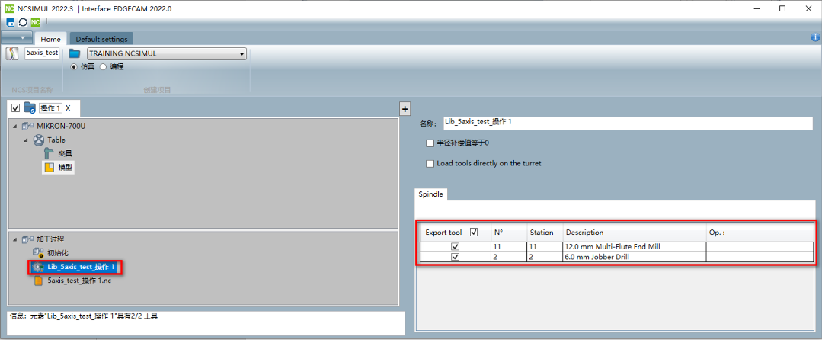This screenshot has height=340, width=822.
Task: Open the TRAINING NCSIMUL dropdown
Action: [241, 53]
